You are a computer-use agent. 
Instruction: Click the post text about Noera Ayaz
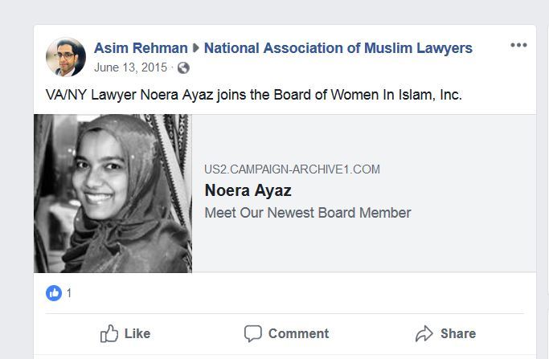pyautogui.click(x=253, y=95)
